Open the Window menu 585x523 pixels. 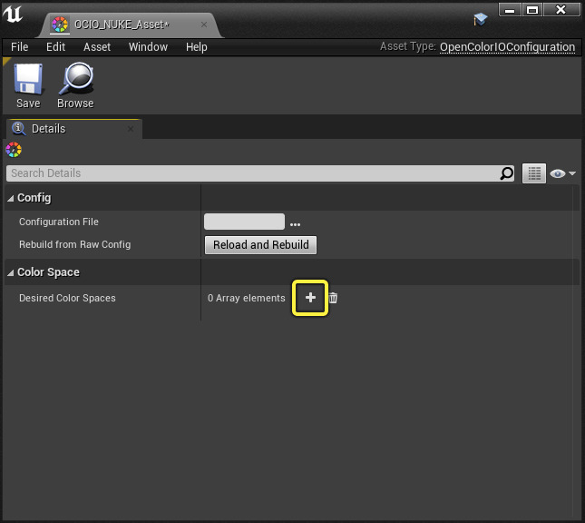coord(148,47)
